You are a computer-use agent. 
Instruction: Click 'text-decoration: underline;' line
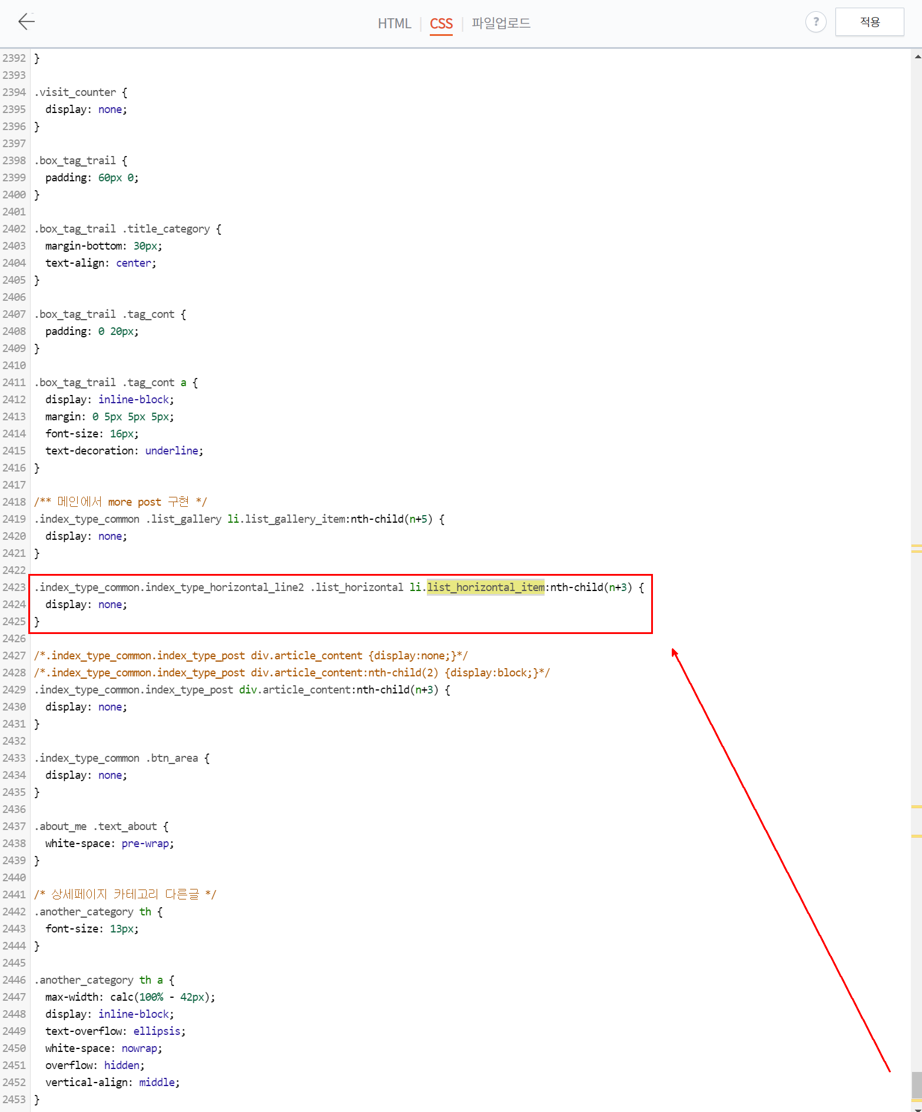[x=124, y=451]
